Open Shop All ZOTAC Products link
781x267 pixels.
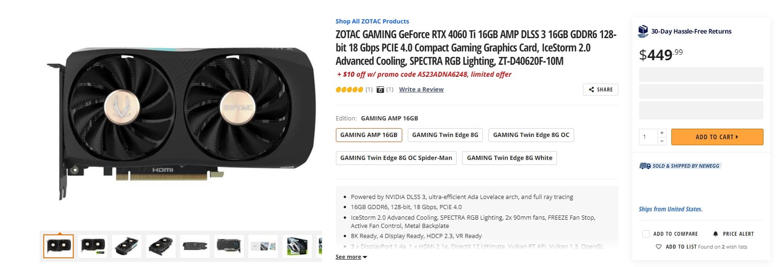tap(372, 21)
